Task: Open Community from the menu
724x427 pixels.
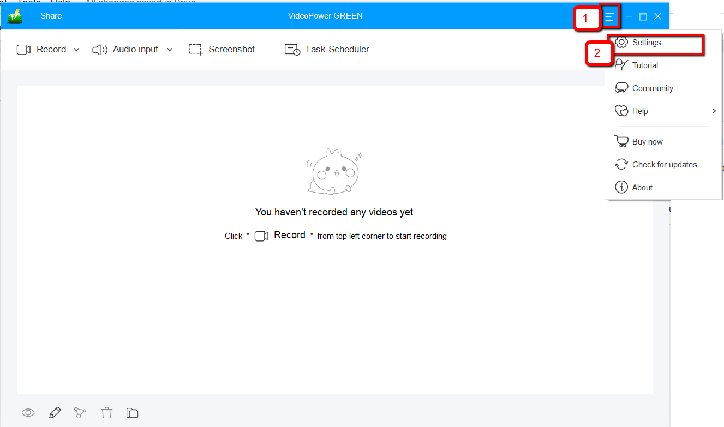Action: 651,88
